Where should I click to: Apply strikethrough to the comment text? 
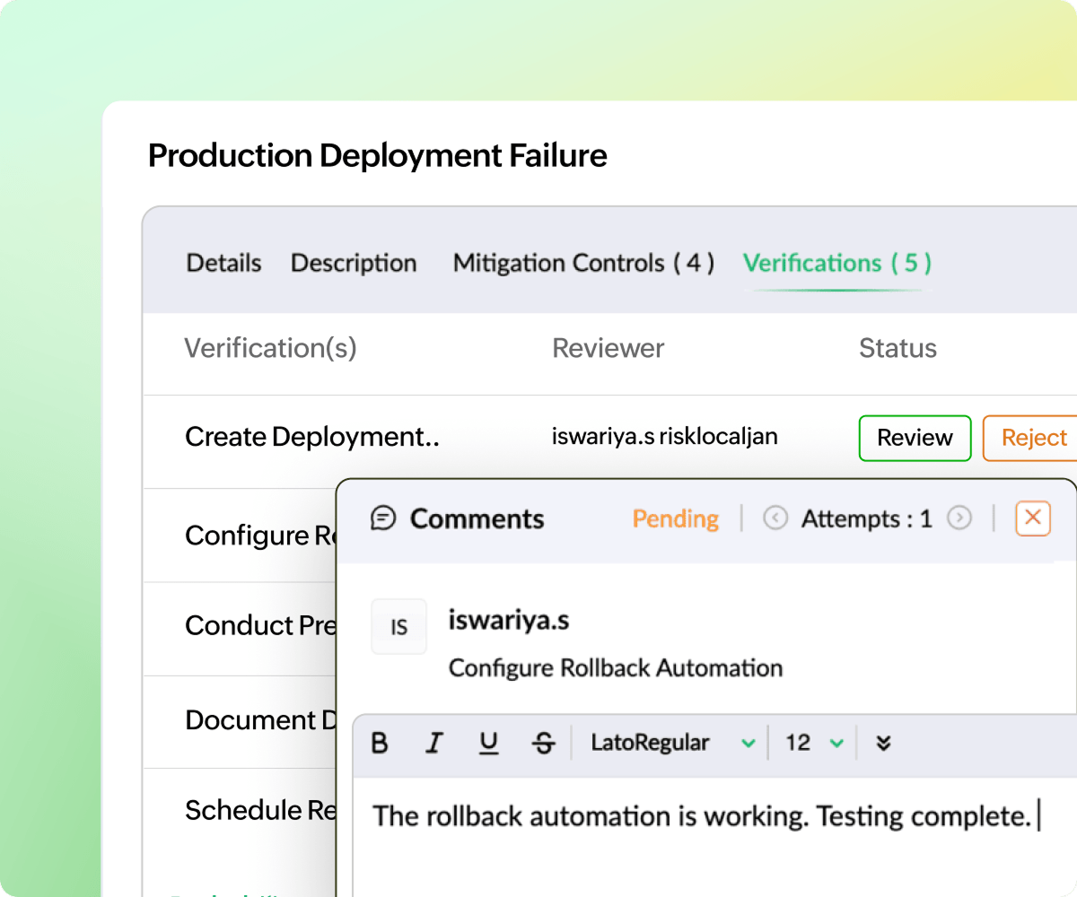pyautogui.click(x=543, y=743)
